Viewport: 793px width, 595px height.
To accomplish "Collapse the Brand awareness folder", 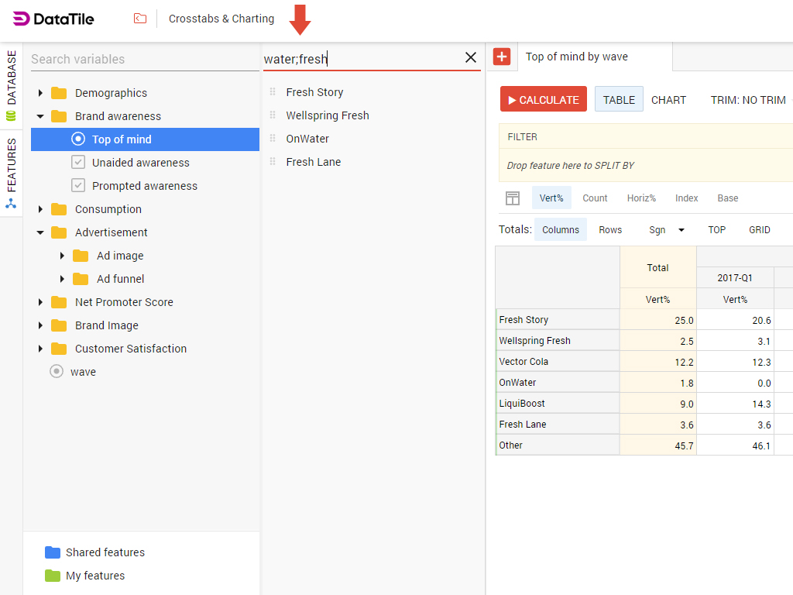I will pos(40,116).
